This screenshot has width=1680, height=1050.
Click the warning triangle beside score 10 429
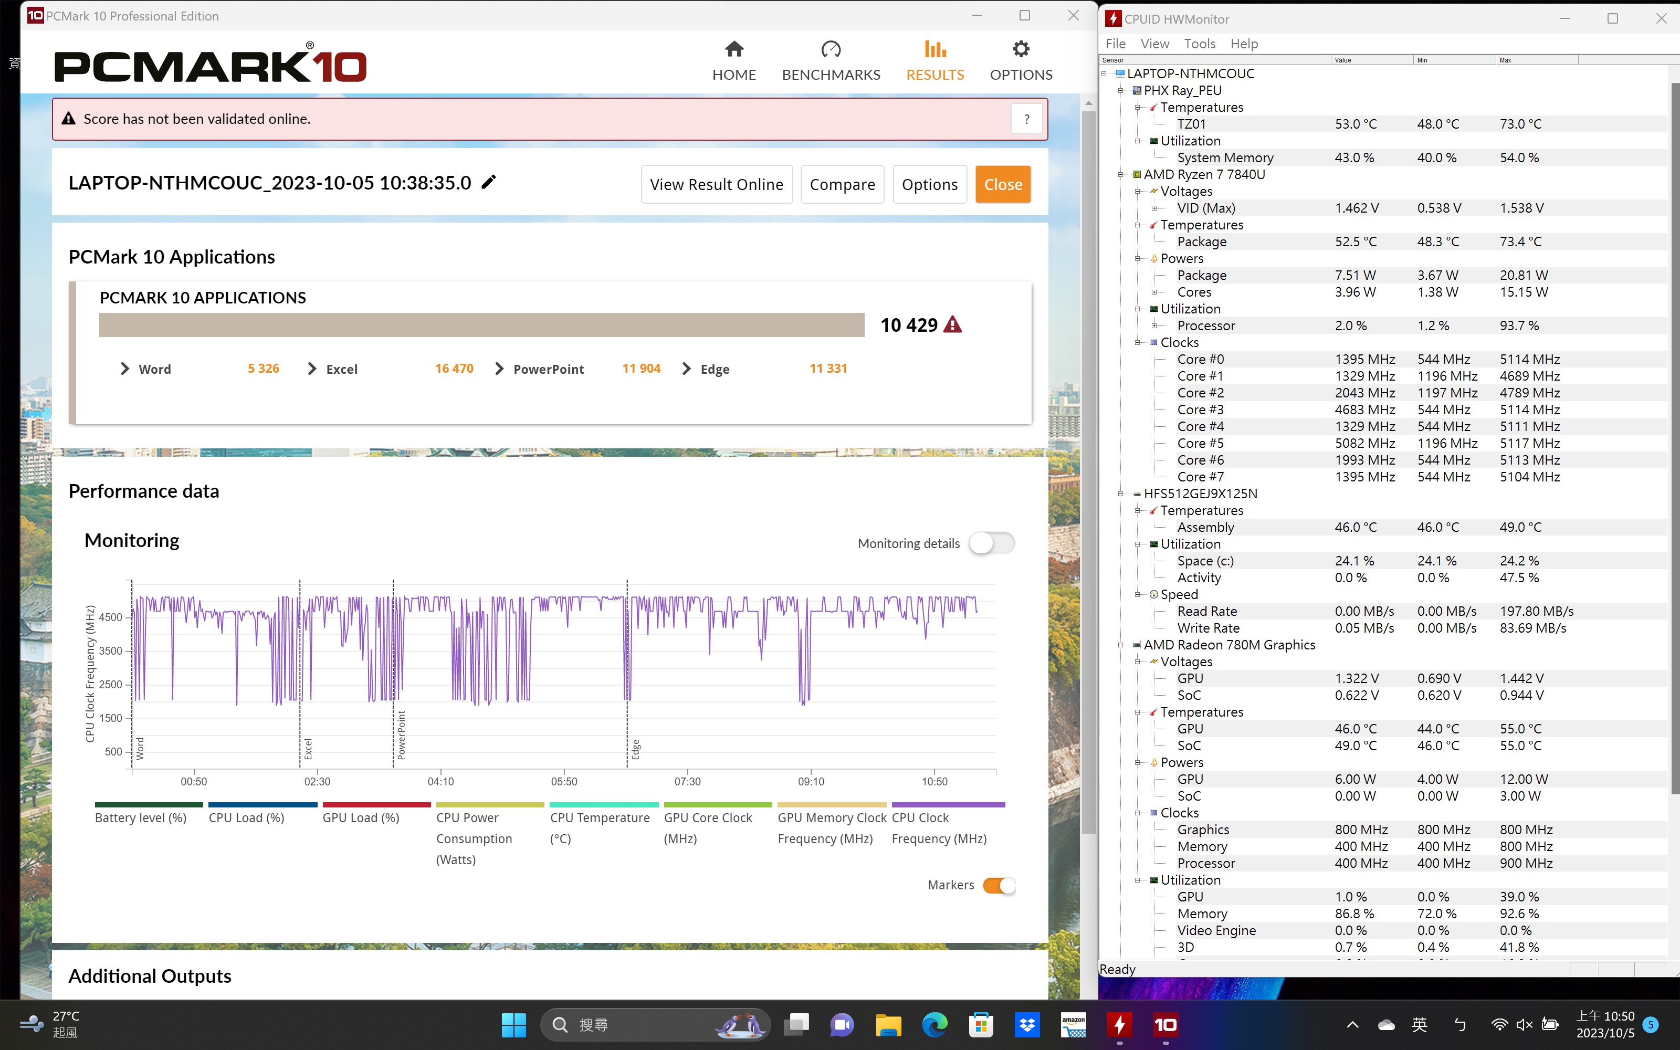coord(954,323)
